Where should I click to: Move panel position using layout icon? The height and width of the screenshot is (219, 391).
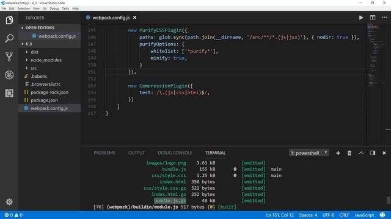point(373,153)
